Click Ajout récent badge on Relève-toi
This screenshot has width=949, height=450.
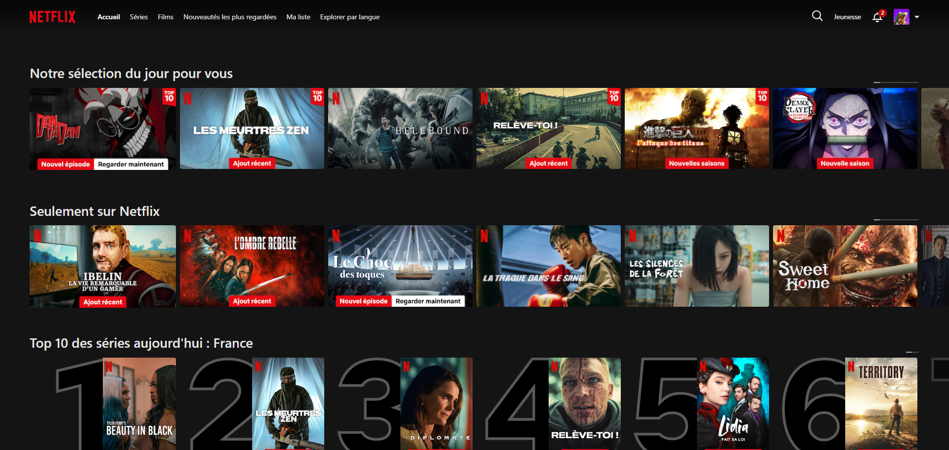(549, 164)
